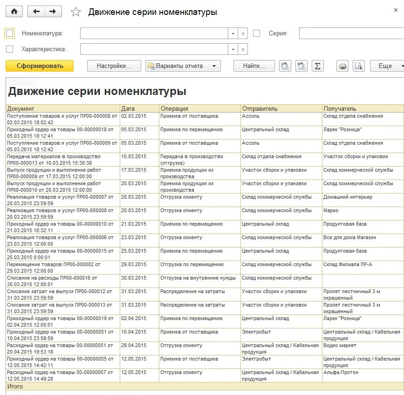Open the Варианты отчета dropdown
The height and width of the screenshot is (395, 404).
(x=183, y=66)
